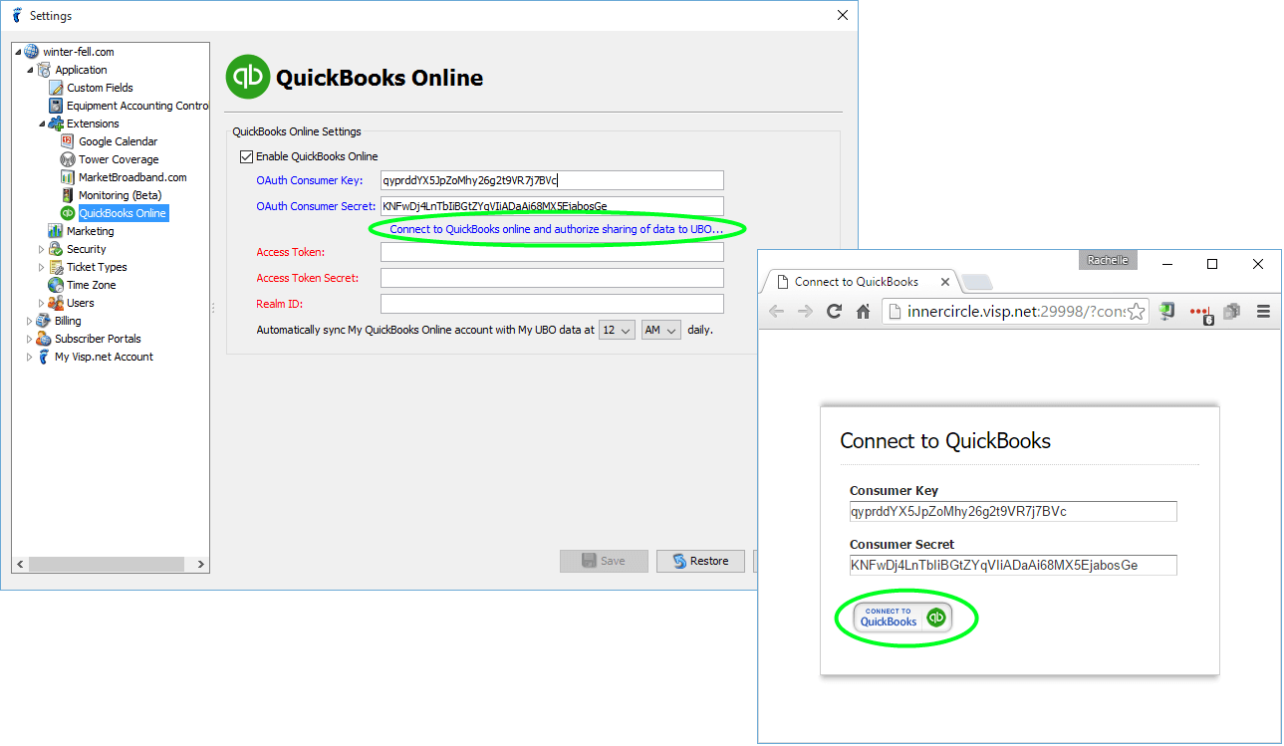Click the Subscriber Portals icon
The width and height of the screenshot is (1284, 746).
pyautogui.click(x=44, y=339)
